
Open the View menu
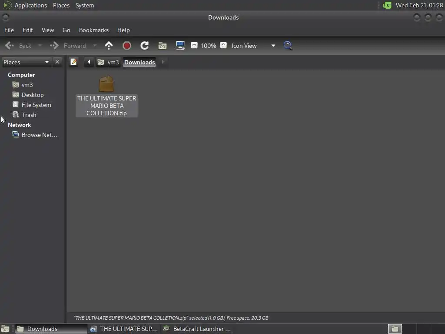click(48, 30)
